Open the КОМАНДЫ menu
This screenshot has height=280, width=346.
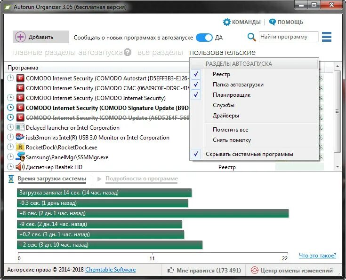click(242, 22)
